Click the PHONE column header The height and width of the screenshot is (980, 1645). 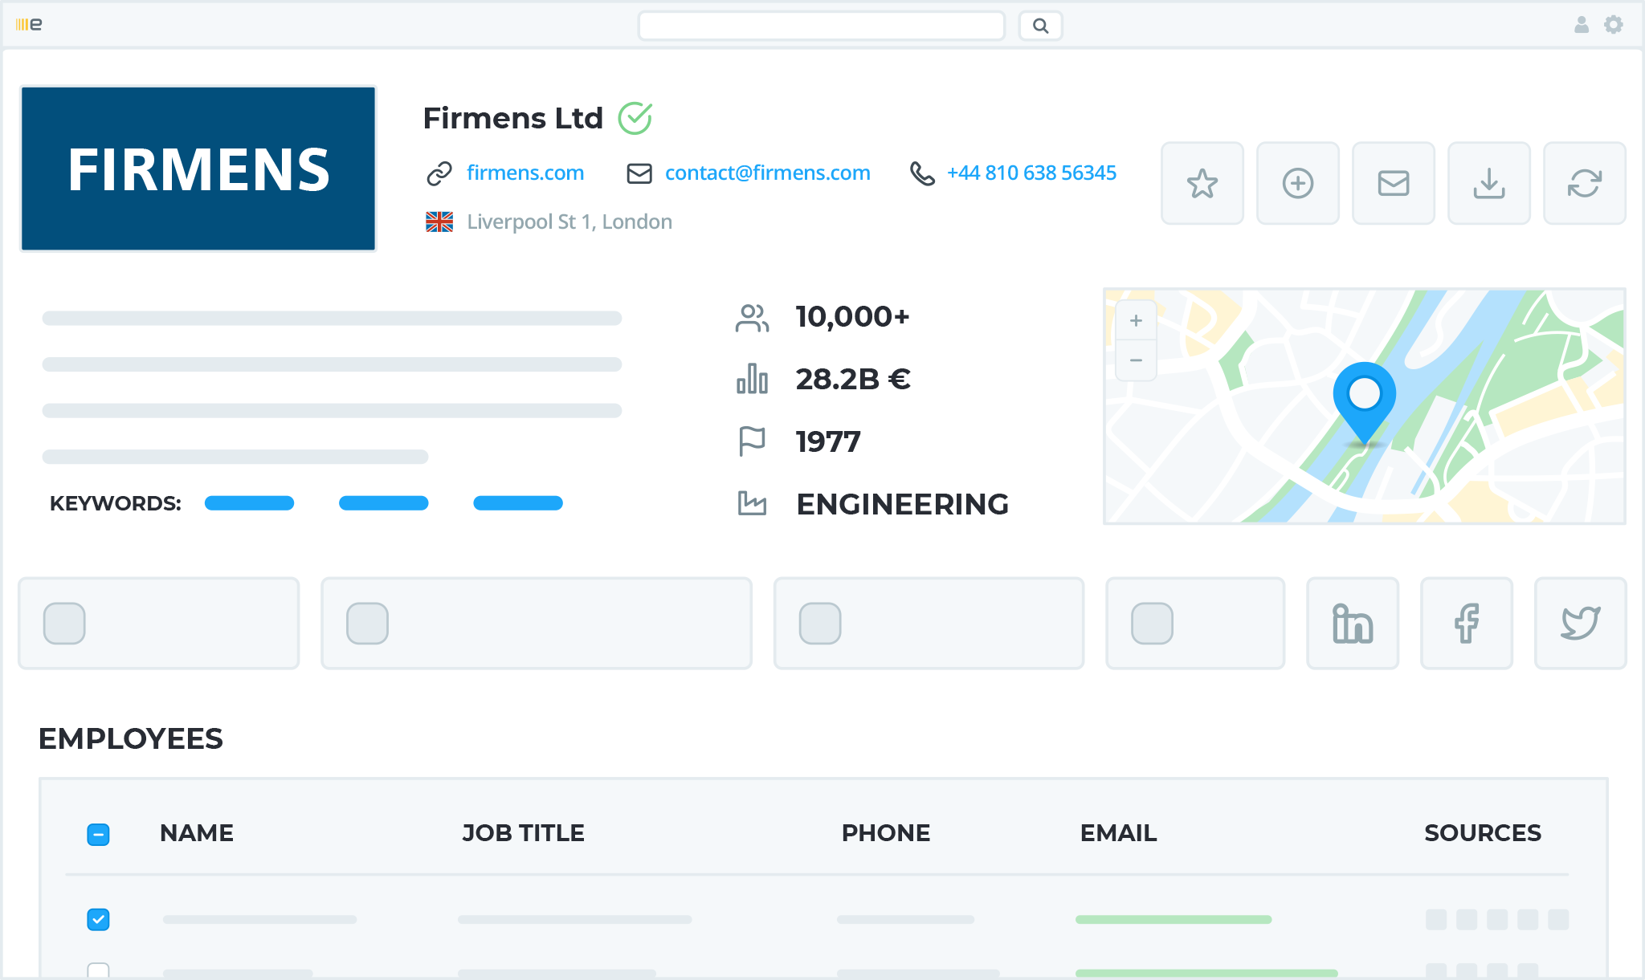(886, 833)
